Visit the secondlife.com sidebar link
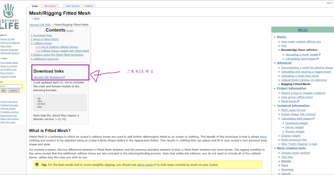 pyautogui.click(x=8, y=70)
